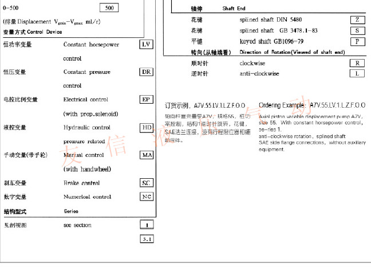Click the text '(with handwheel)'

pyautogui.click(x=87, y=169)
